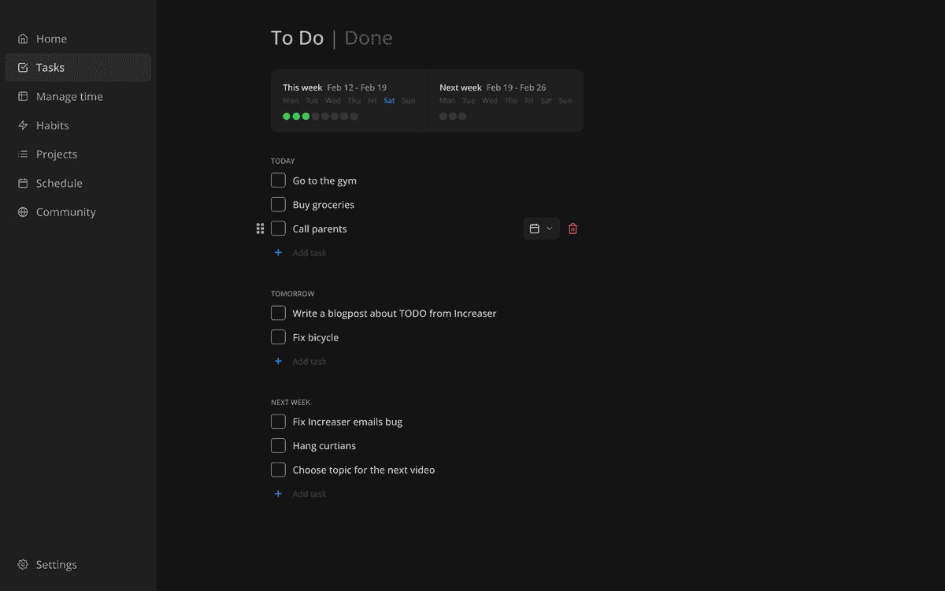Click the Manage time layout icon
The width and height of the screenshot is (945, 591).
click(x=23, y=97)
